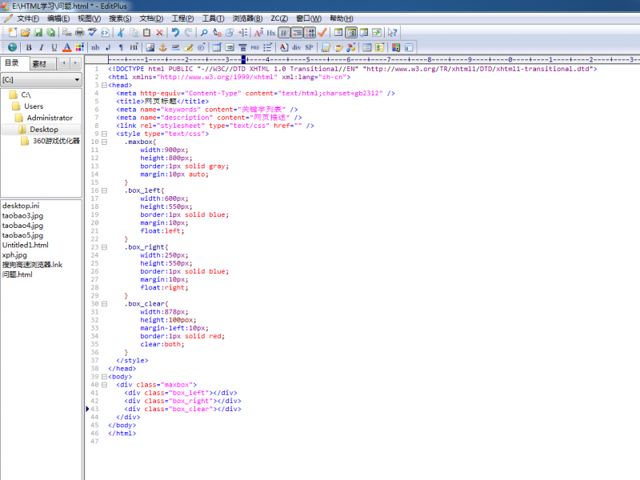The height and width of the screenshot is (480, 640).
Task: Apply Bold with the B button
Action: click(x=29, y=47)
